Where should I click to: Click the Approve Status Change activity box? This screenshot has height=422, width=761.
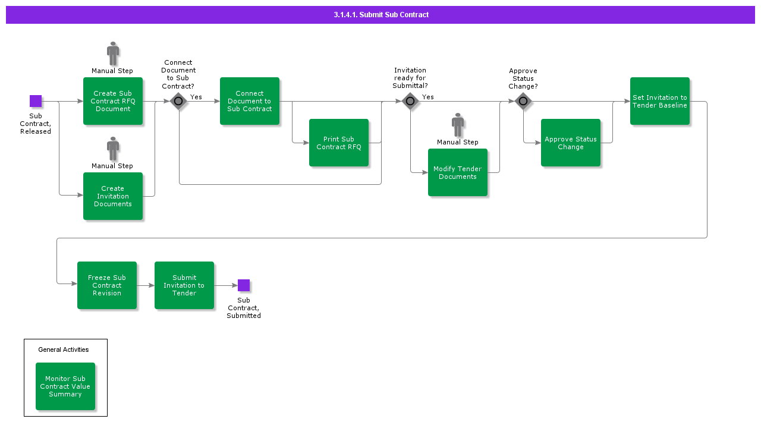click(x=571, y=143)
